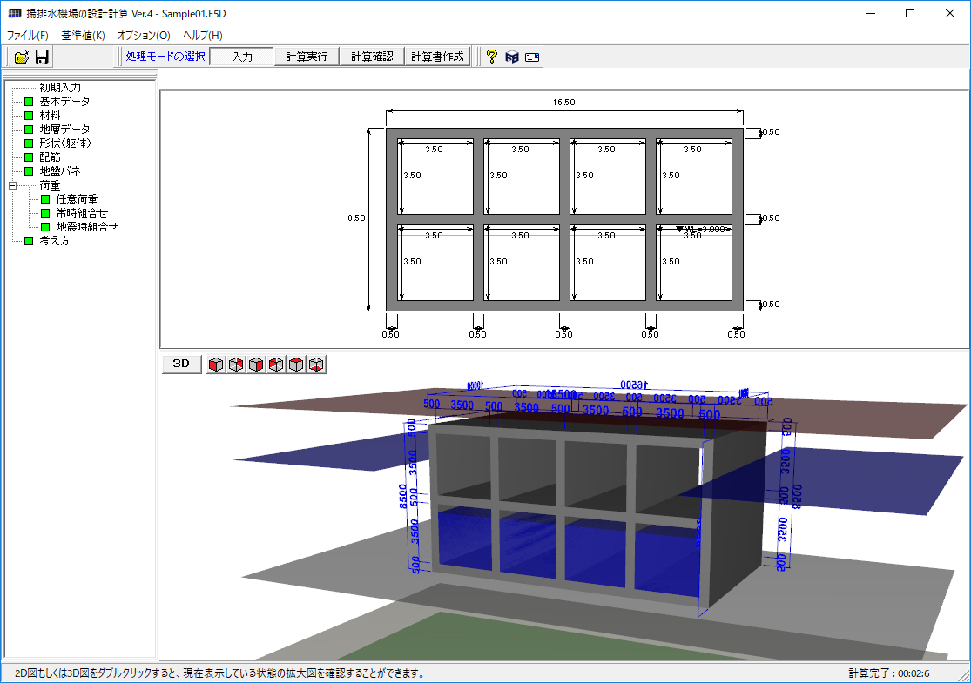Click the cube icon with red top face
The width and height of the screenshot is (971, 683).
click(x=297, y=365)
